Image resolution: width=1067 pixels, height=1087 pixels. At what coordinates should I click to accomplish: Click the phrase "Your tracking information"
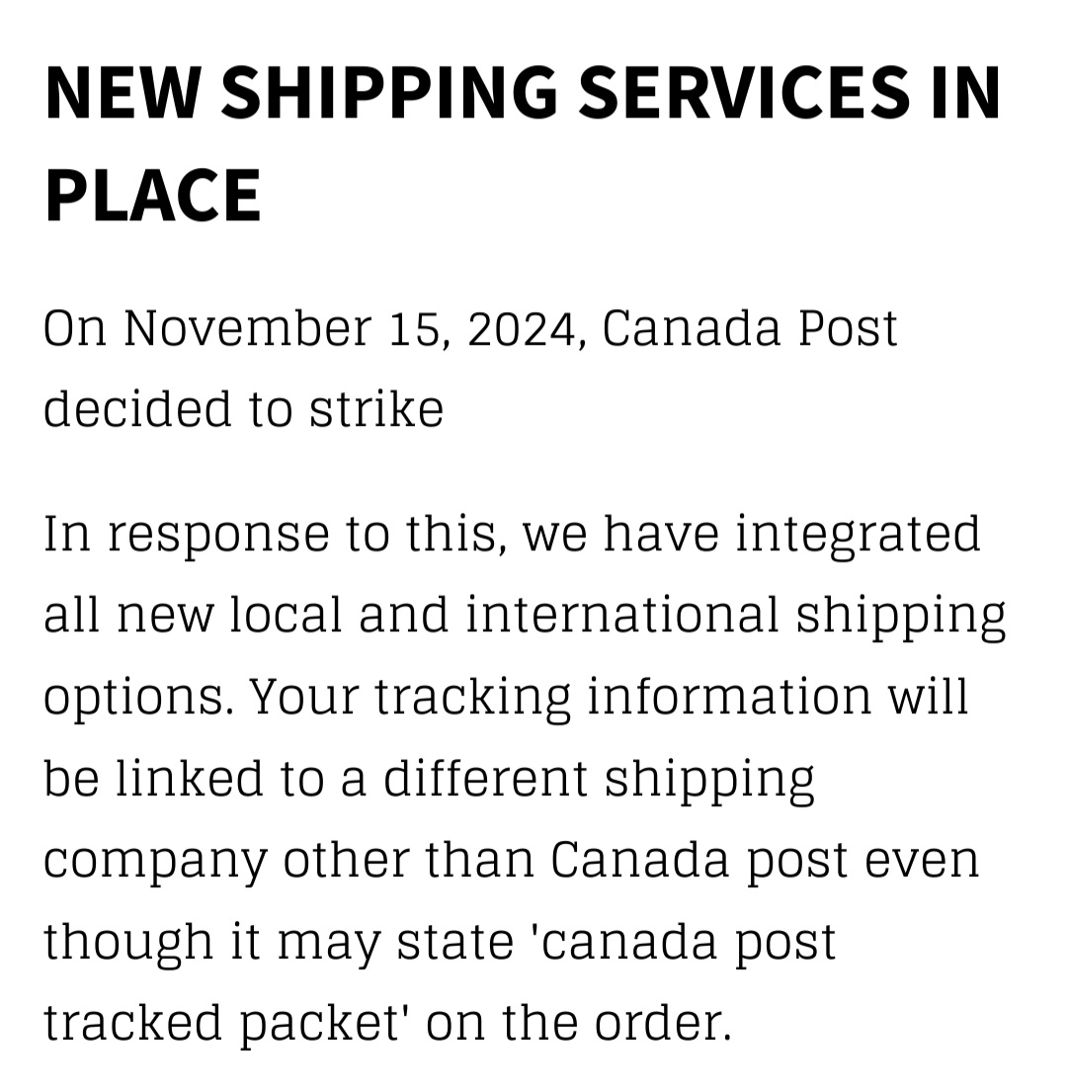coord(559,700)
